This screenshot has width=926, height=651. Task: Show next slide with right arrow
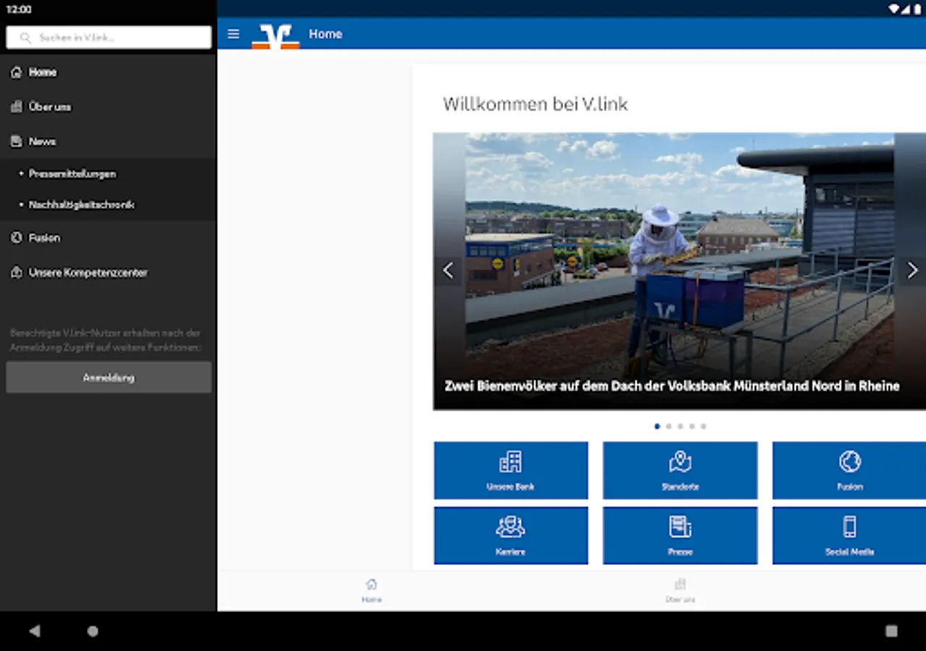pos(912,271)
